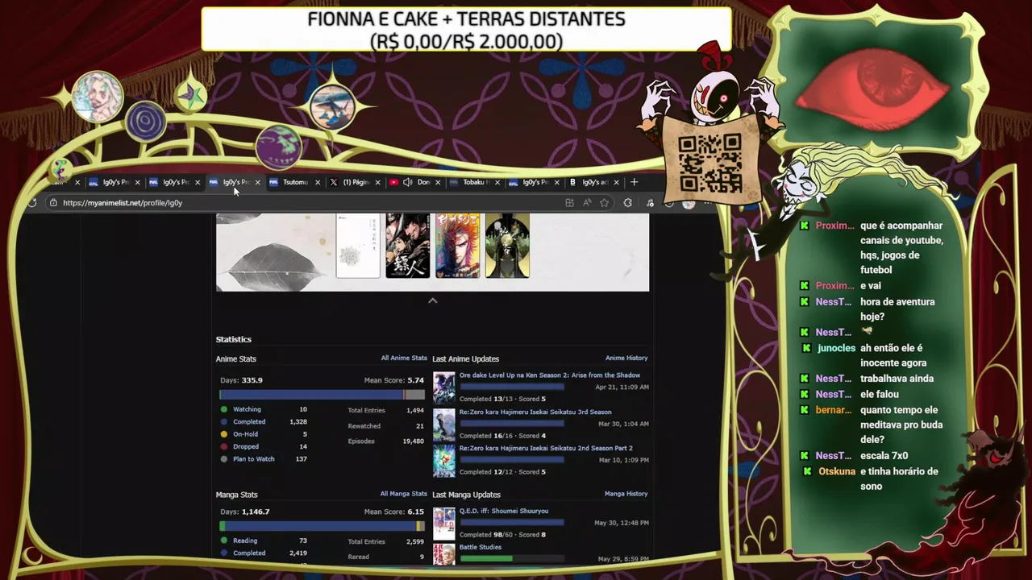Image resolution: width=1032 pixels, height=580 pixels.
Task: Switch to the Tsutomu tab
Action: click(295, 182)
